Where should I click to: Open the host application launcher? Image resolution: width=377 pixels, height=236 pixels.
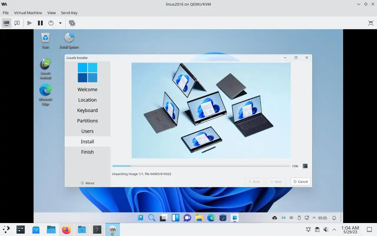click(x=6, y=230)
